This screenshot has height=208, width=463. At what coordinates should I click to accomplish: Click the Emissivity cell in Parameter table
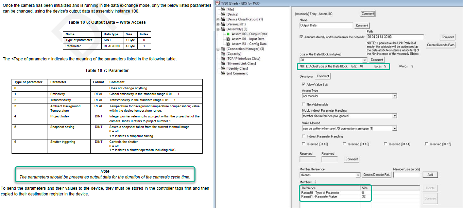70,94
